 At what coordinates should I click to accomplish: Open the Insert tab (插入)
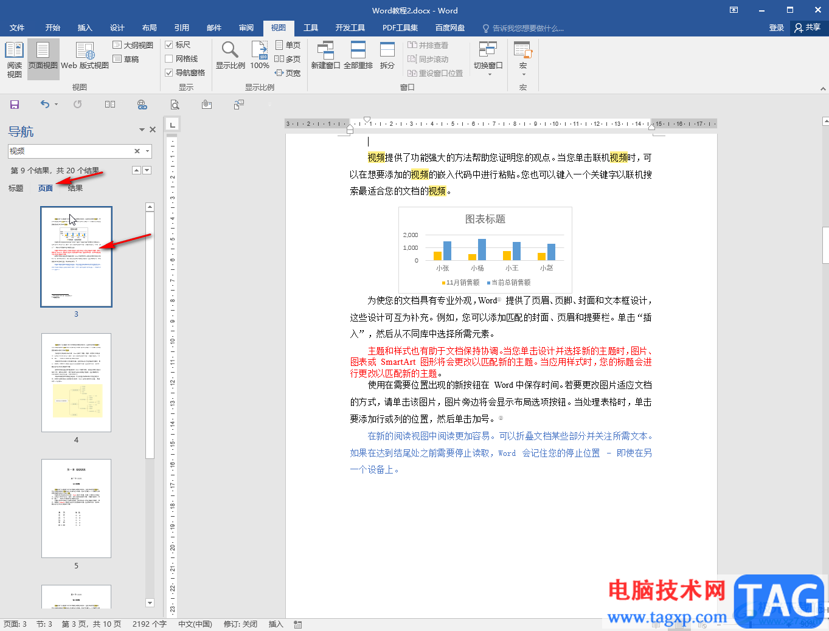(85, 28)
